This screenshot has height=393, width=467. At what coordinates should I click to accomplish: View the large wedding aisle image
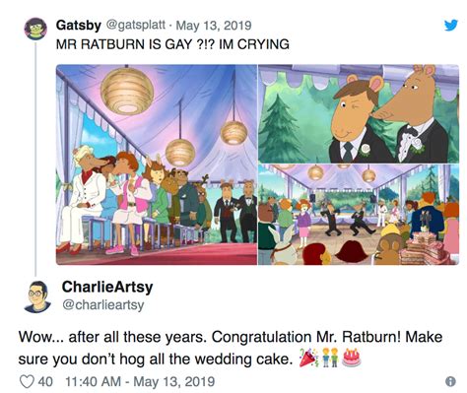pyautogui.click(x=157, y=164)
